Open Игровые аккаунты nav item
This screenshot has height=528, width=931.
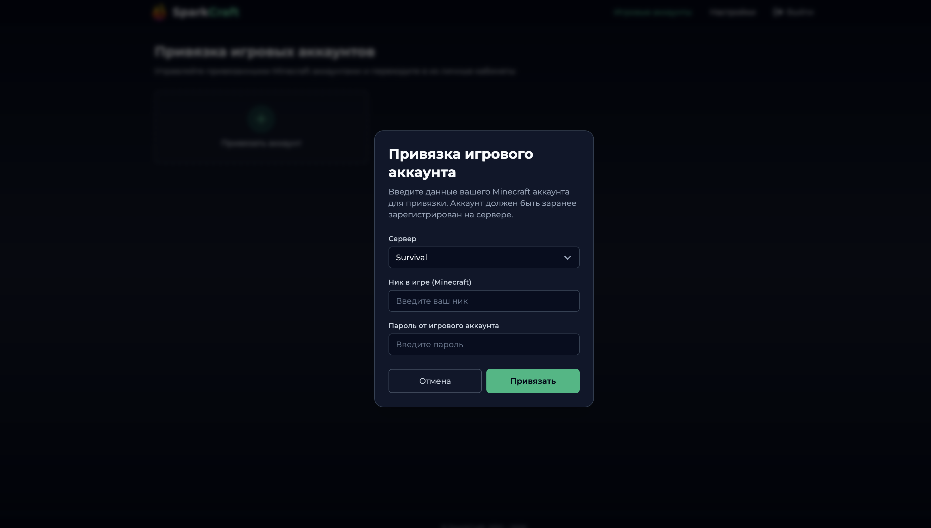(x=652, y=12)
